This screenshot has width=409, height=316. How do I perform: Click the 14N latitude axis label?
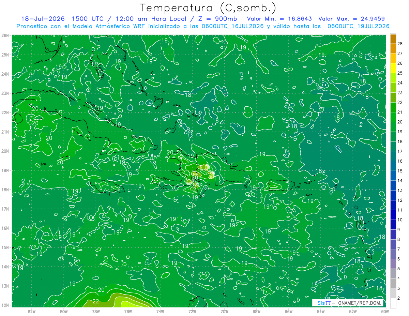[x=5, y=267]
